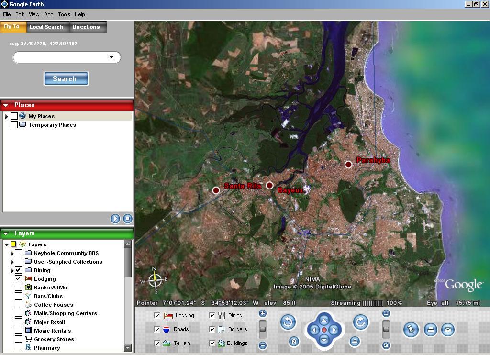Click the Santa Rita placemark dot

[x=216, y=190]
